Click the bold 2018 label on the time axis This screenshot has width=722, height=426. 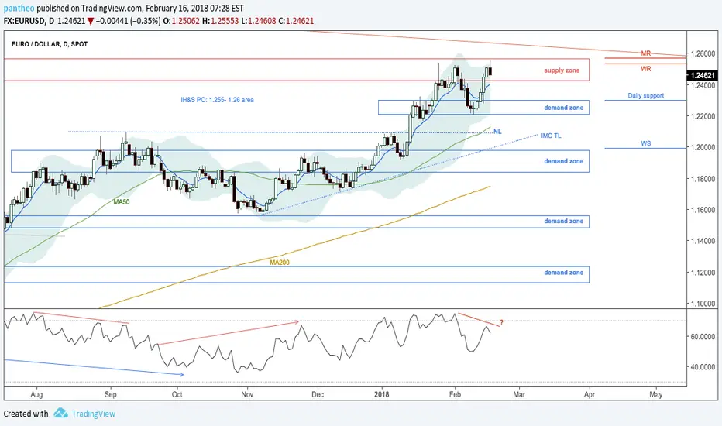pos(382,395)
